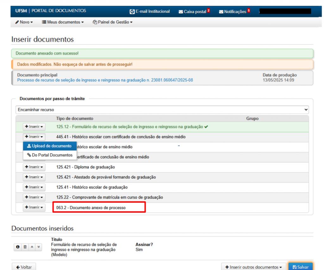Click Inserir for Diploma de graduação

pos(34,167)
